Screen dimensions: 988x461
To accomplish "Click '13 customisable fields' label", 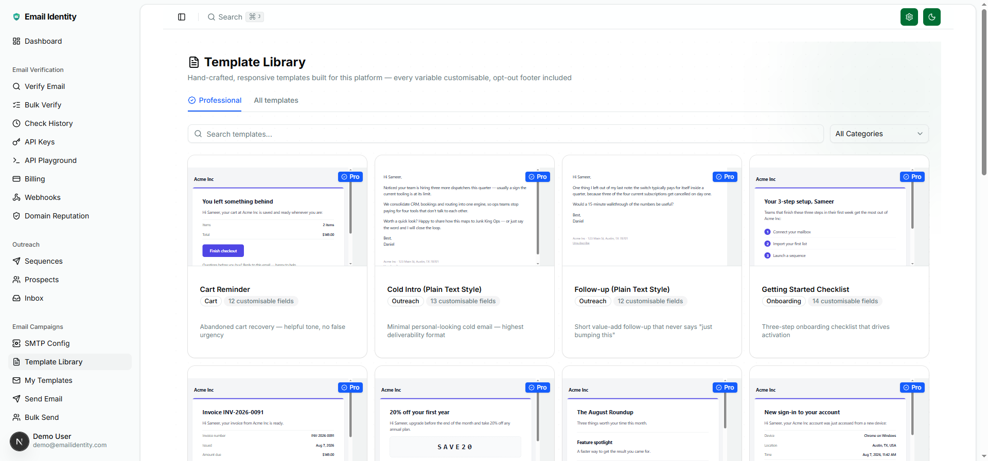I will click(x=463, y=301).
